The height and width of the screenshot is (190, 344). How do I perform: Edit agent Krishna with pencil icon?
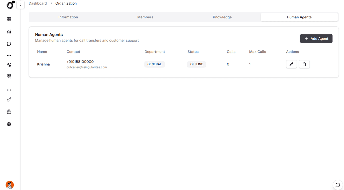click(x=291, y=64)
